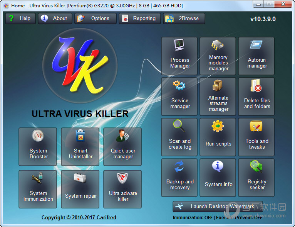Screen dimensions: 295x227
Task: Follow Copyright 2010-2017 Carifred link
Action: pyautogui.click(x=79, y=217)
